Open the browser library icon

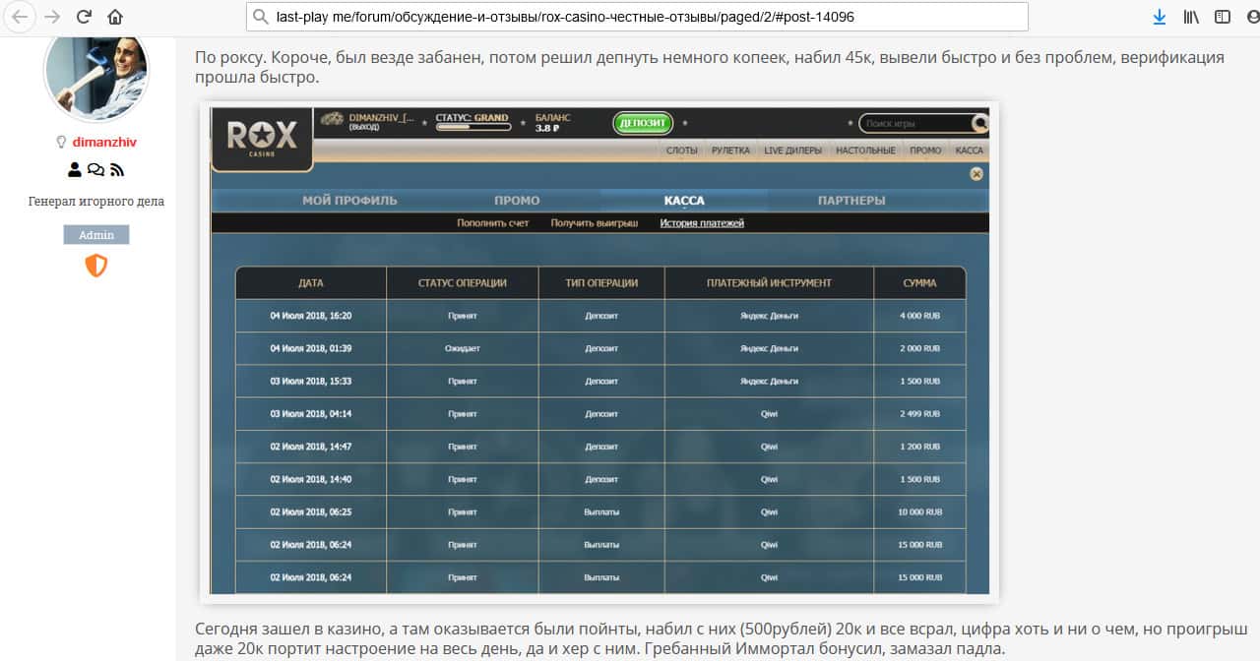(x=1191, y=17)
